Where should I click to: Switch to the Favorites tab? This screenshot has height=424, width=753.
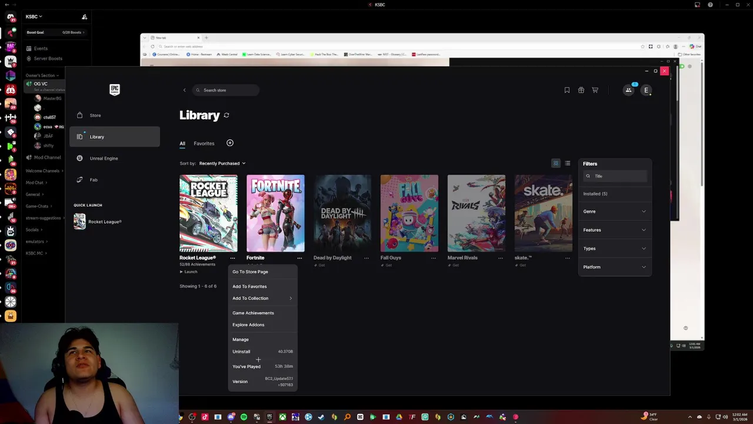click(x=204, y=144)
